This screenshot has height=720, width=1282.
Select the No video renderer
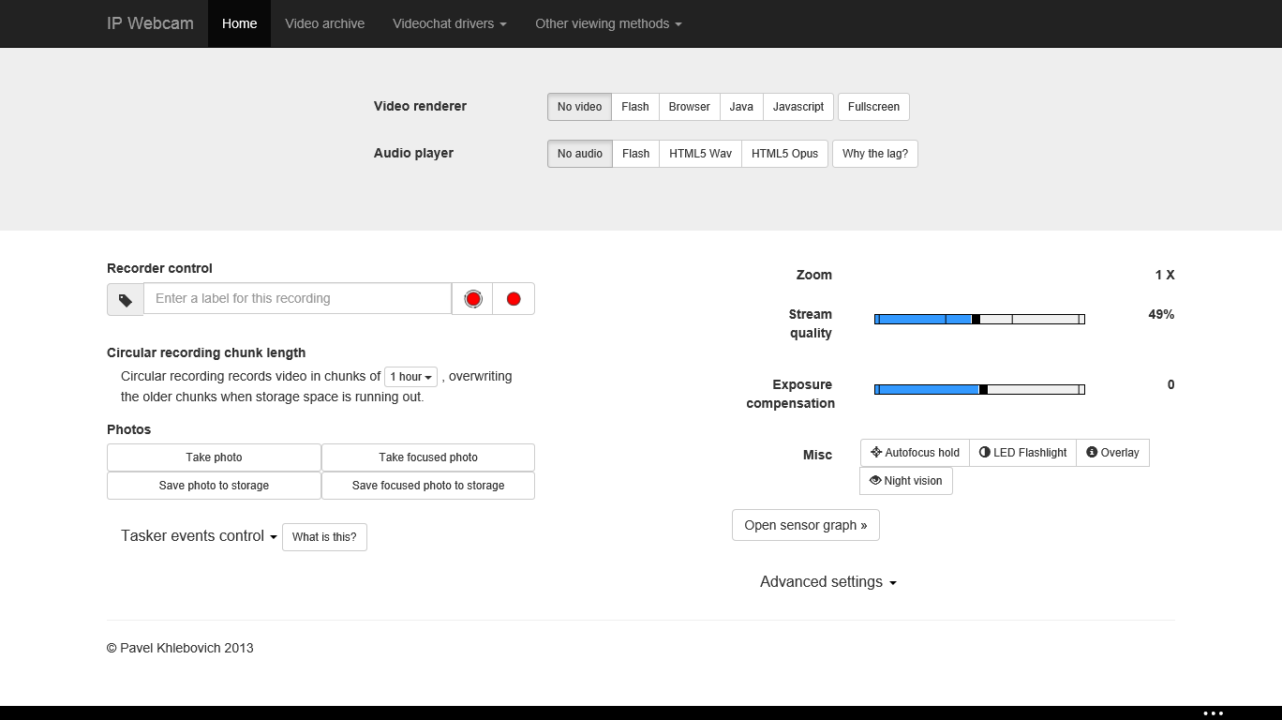click(579, 107)
